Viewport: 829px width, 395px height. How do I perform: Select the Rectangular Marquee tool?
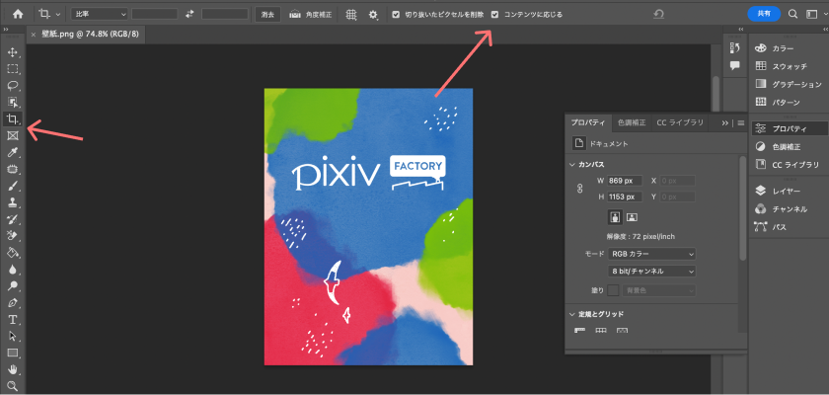point(12,69)
